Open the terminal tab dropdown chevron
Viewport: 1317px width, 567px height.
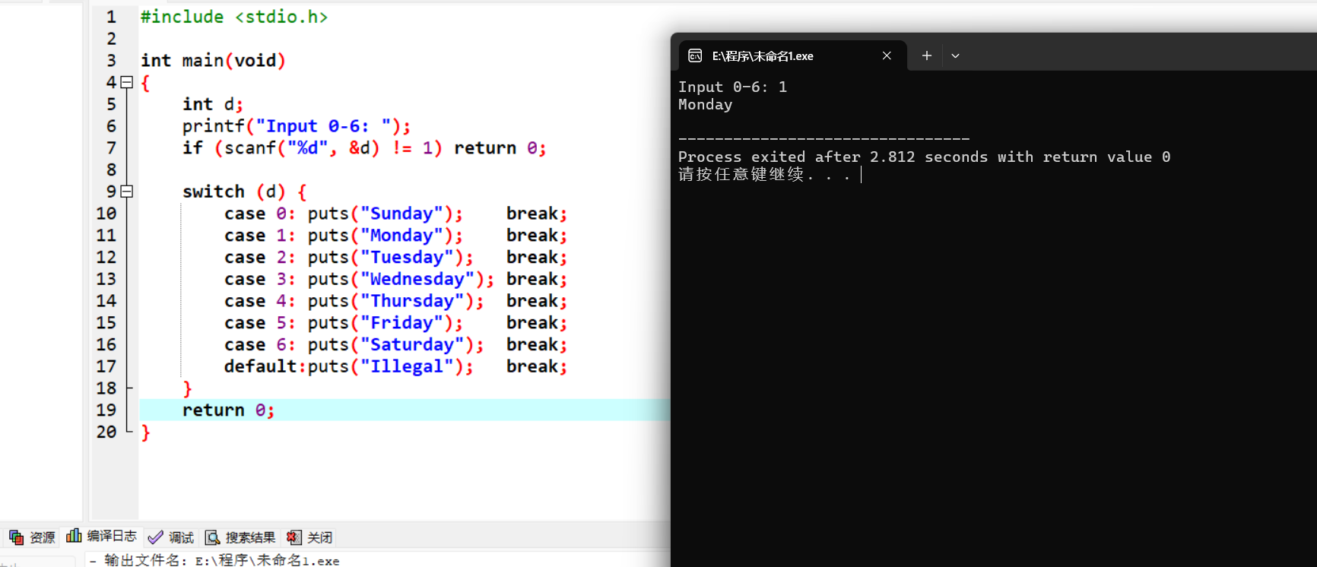pyautogui.click(x=955, y=55)
